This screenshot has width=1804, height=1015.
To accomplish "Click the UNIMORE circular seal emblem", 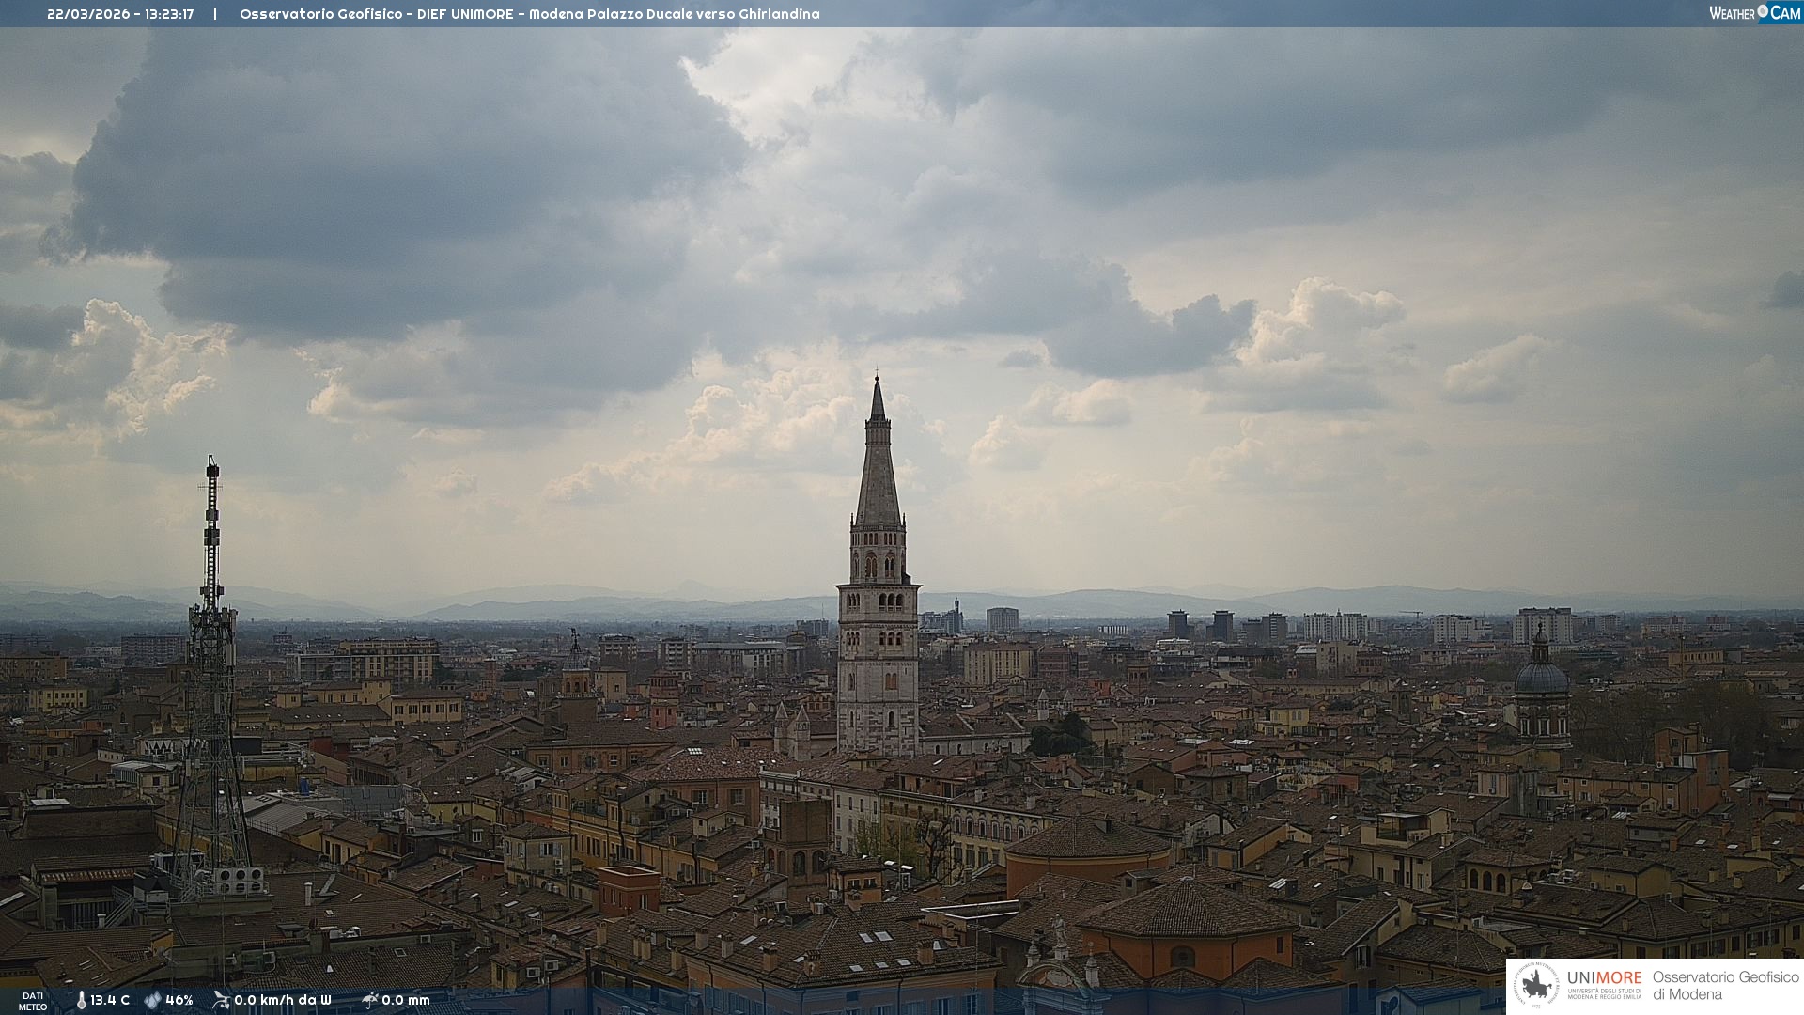I will [1536, 986].
